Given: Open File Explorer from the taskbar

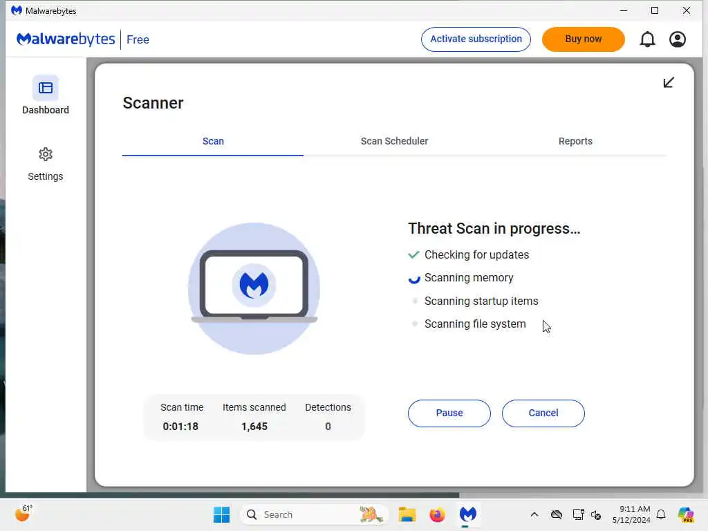Looking at the screenshot, I should pyautogui.click(x=407, y=514).
